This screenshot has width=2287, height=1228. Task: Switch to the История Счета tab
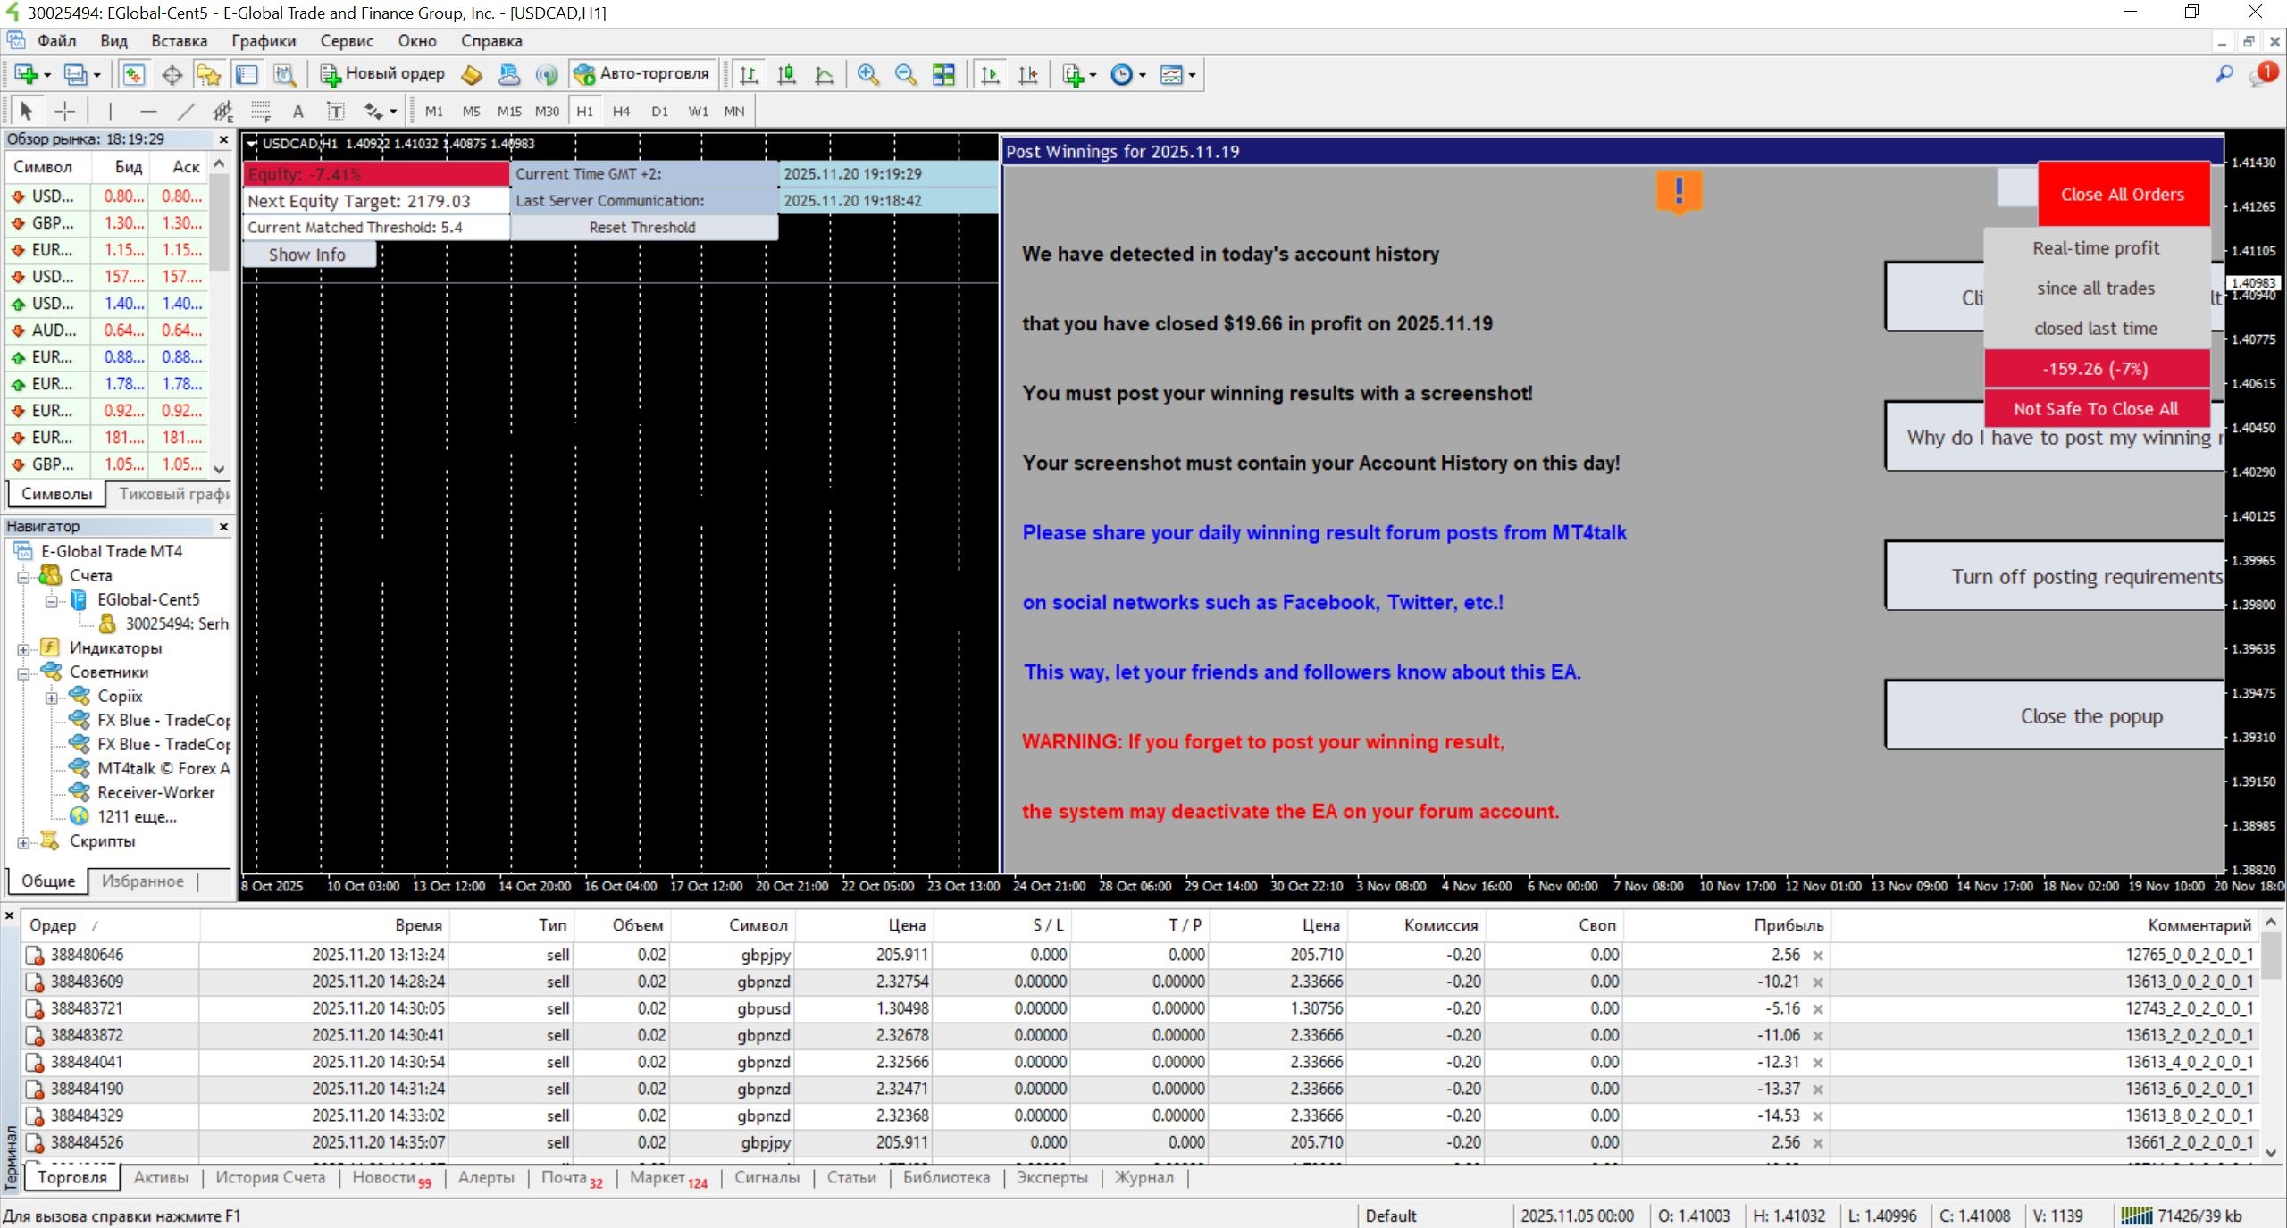pos(270,1178)
